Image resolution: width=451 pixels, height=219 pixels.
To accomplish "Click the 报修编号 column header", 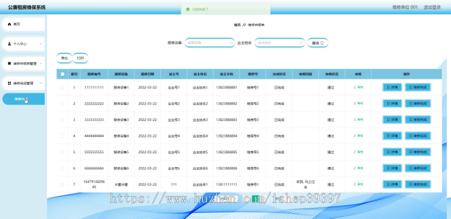I will point(94,74).
